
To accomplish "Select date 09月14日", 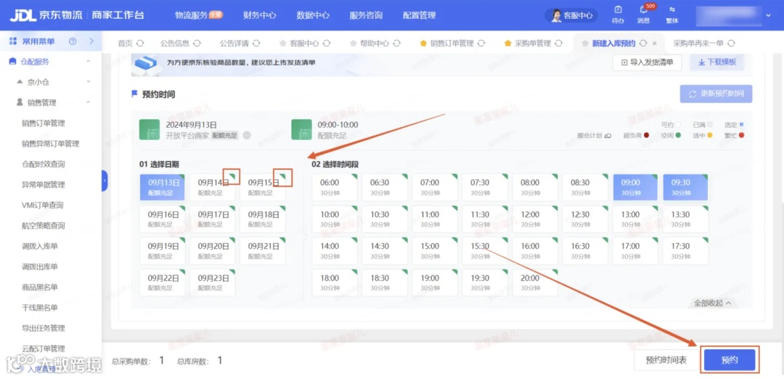I will pos(213,187).
